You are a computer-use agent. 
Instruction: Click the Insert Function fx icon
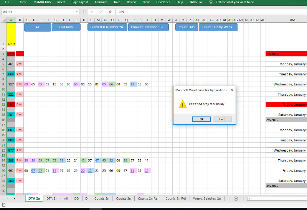(x=110, y=12)
